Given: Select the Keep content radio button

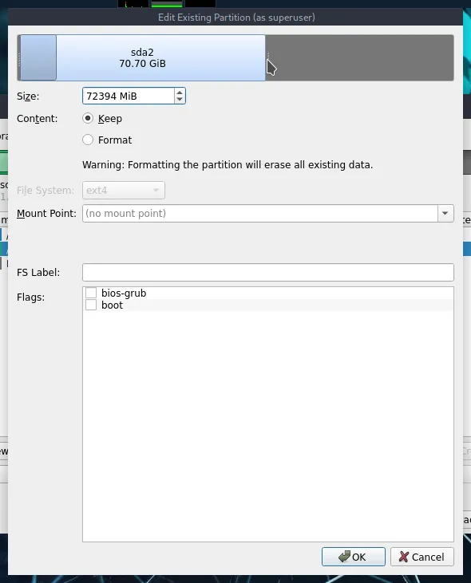Looking at the screenshot, I should pos(88,118).
